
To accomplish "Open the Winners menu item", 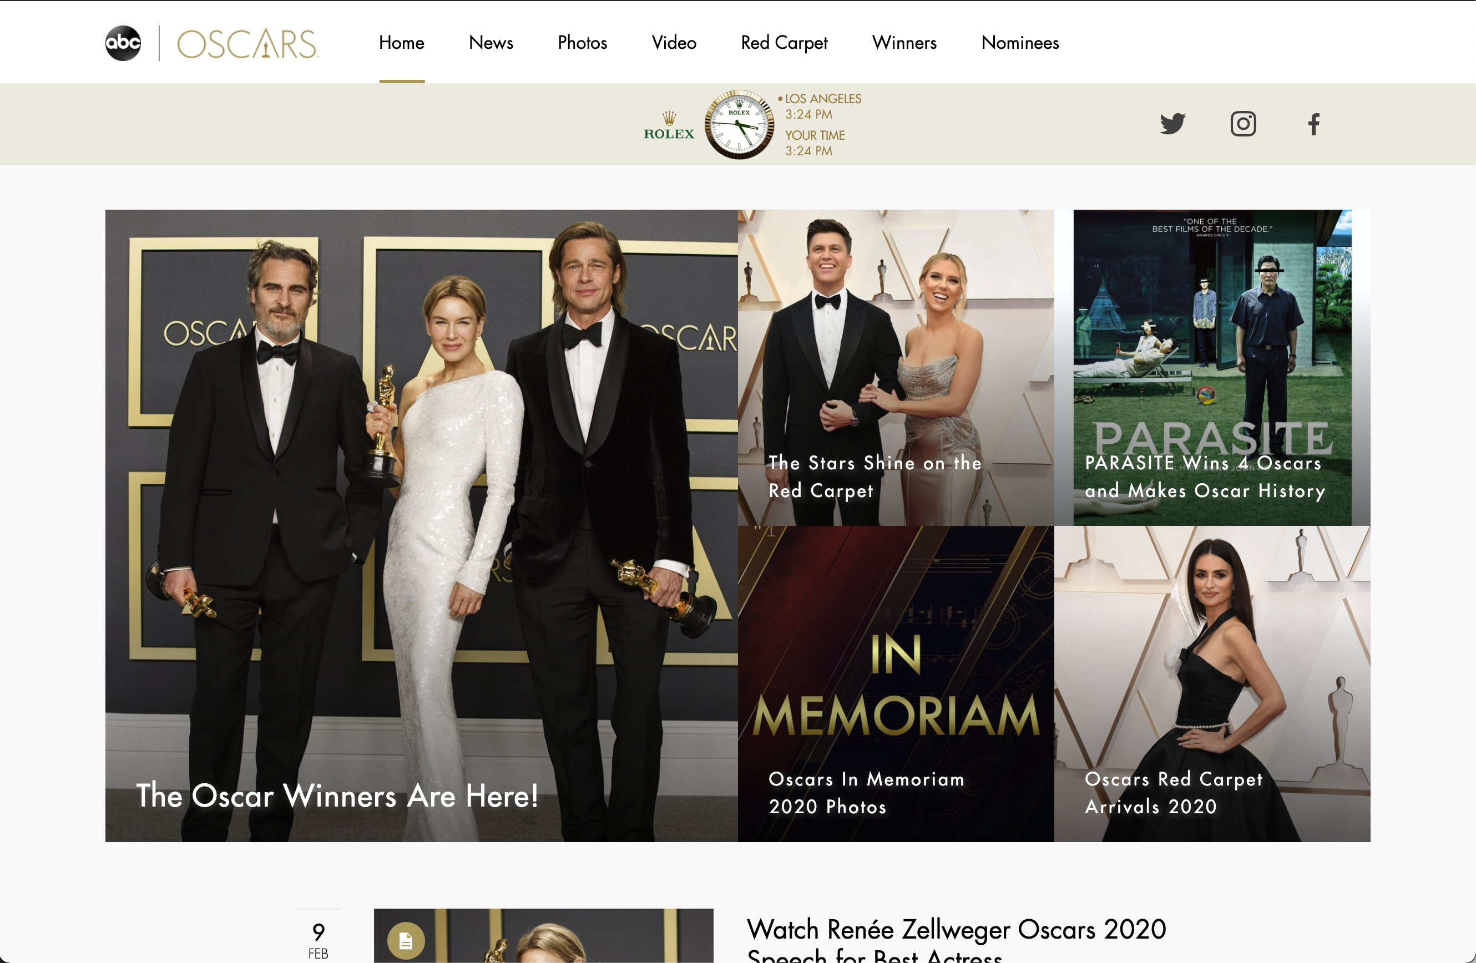I will (x=904, y=42).
